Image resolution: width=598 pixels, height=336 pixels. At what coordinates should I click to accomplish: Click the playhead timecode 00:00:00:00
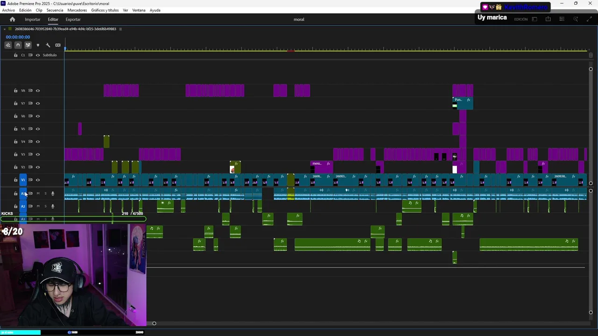click(x=18, y=37)
